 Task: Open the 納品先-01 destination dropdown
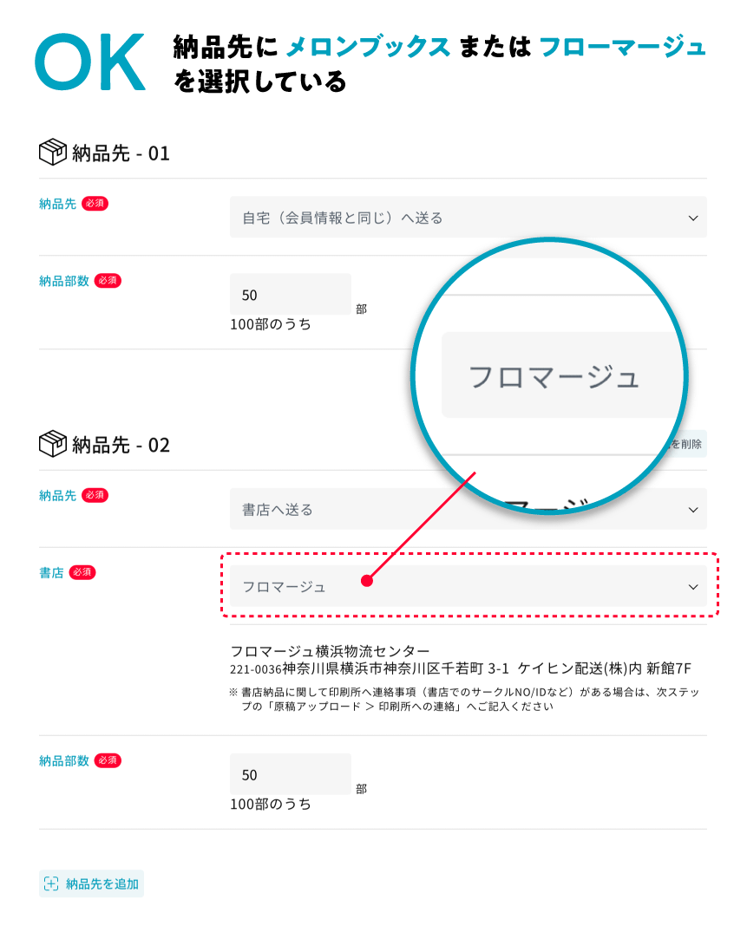point(468,217)
